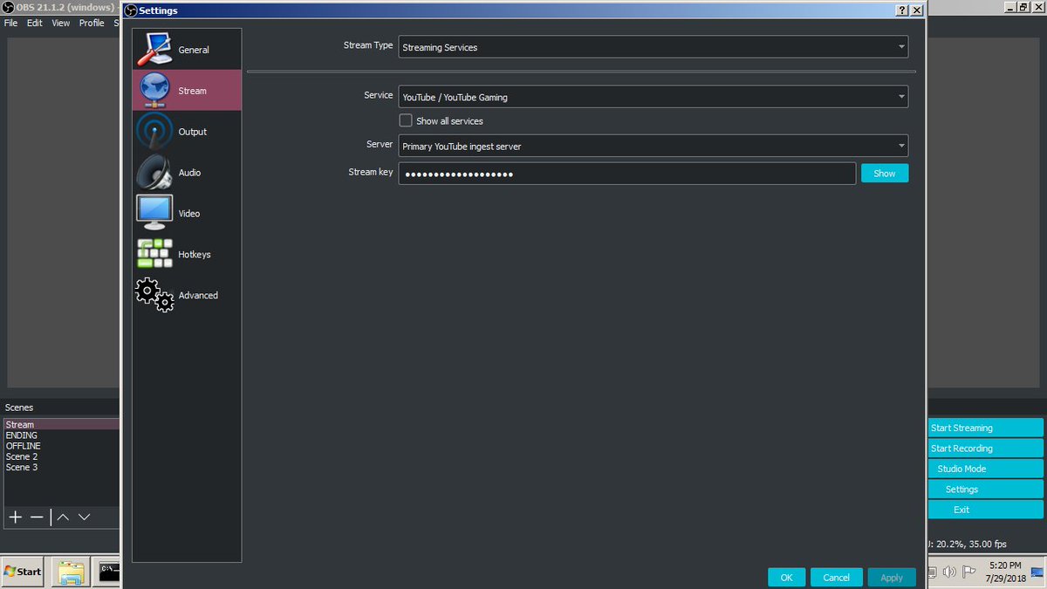Click into the Stream key field
The height and width of the screenshot is (589, 1047).
[x=626, y=173]
